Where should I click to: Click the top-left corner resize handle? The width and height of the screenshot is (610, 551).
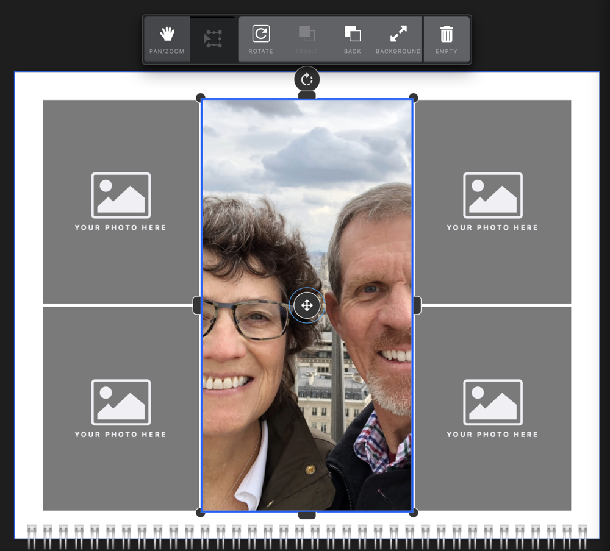click(x=200, y=98)
